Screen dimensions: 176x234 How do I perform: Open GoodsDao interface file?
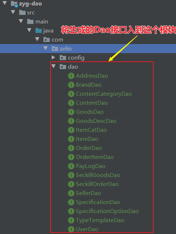[90, 112]
